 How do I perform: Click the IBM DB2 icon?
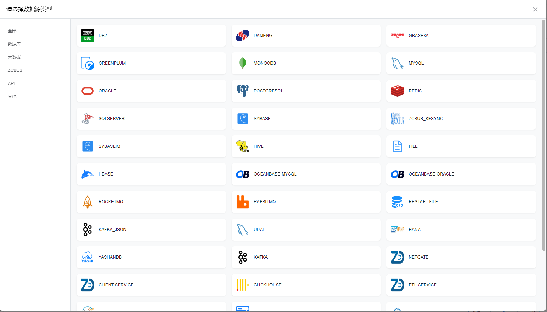tap(88, 36)
